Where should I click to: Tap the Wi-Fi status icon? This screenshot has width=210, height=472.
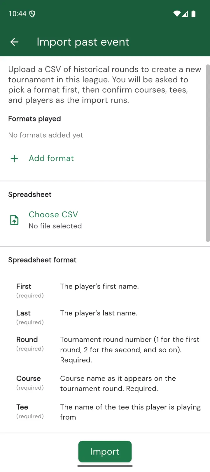tap(177, 14)
